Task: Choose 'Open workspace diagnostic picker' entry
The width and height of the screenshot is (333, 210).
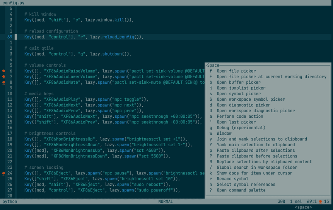Action: coord(268,111)
